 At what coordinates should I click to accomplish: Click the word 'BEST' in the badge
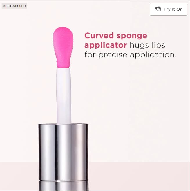click(x=7, y=6)
